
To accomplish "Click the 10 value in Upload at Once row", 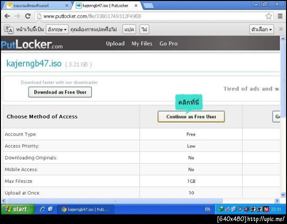I will coord(191,193).
